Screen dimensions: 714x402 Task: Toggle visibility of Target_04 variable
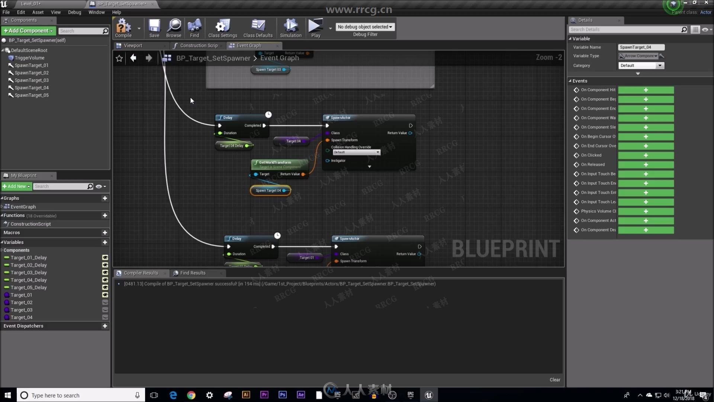(x=104, y=317)
